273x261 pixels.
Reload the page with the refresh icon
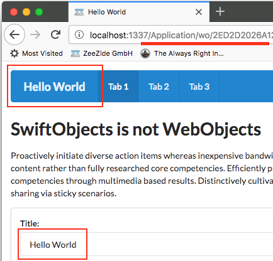pyautogui.click(x=55, y=35)
